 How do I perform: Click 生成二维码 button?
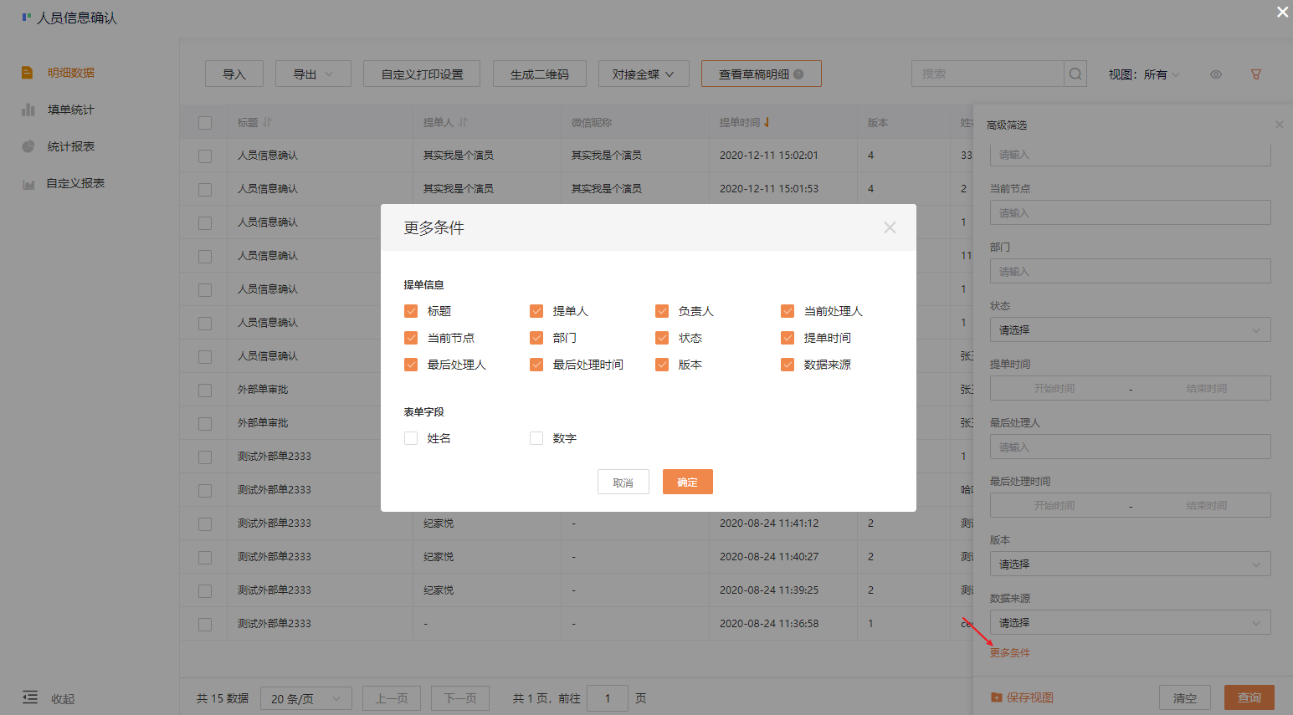pyautogui.click(x=540, y=74)
